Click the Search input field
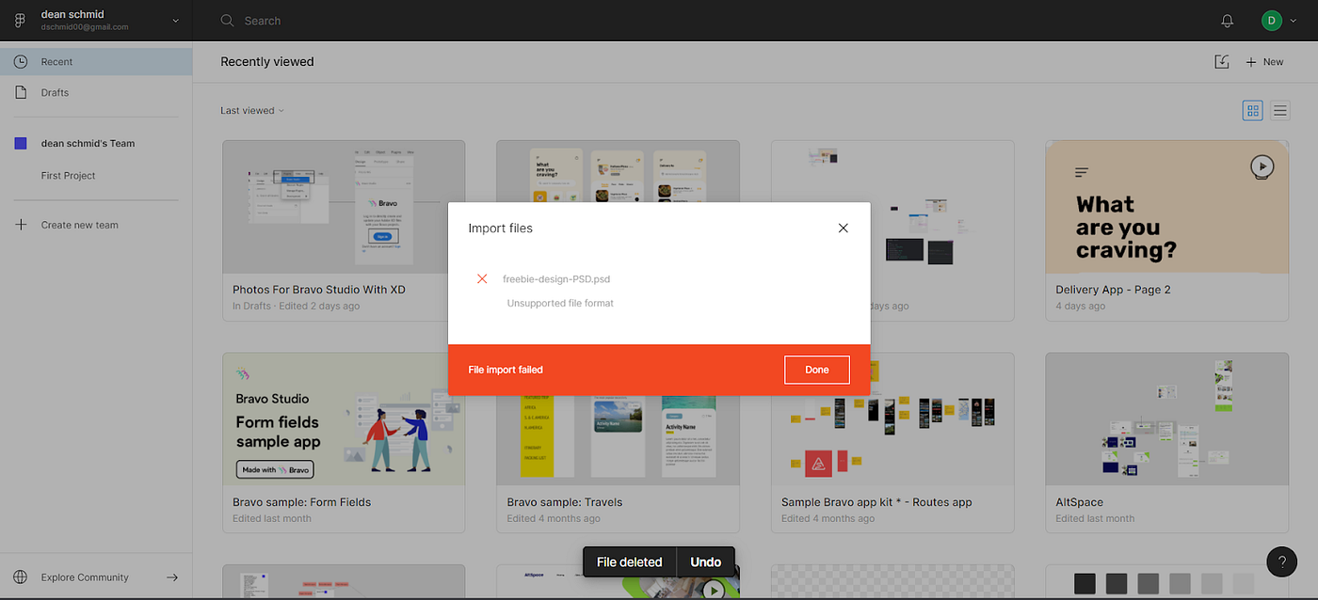The width and height of the screenshot is (1318, 600). coord(262,21)
